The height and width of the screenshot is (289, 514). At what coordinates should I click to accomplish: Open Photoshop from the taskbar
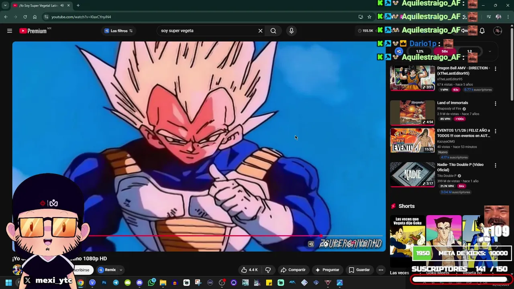pyautogui.click(x=104, y=283)
